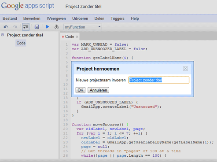
Task: Save the script with floppy icon
Action: pos(37,27)
